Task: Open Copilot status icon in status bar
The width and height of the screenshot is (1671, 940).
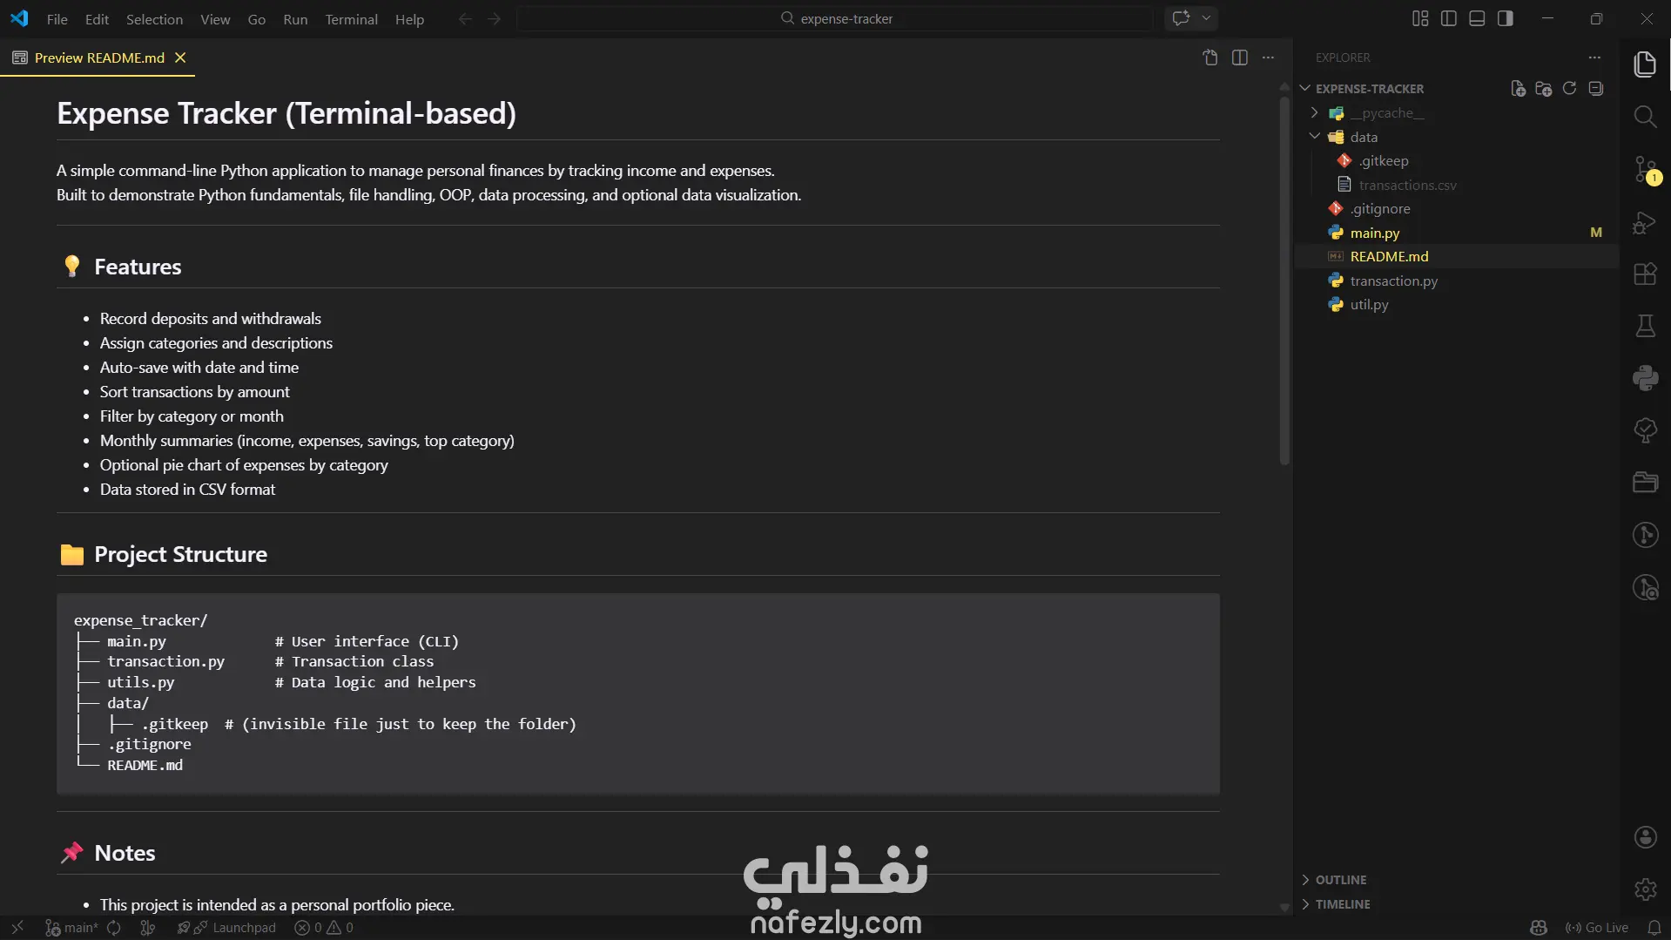Action: (x=1539, y=928)
